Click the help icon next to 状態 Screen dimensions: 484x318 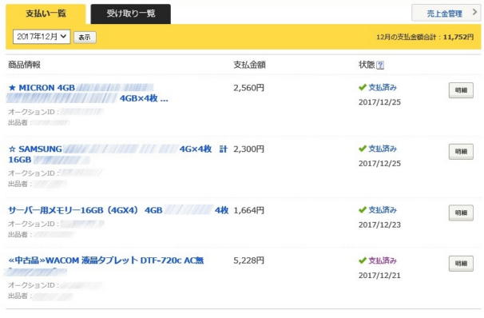pyautogui.click(x=380, y=66)
